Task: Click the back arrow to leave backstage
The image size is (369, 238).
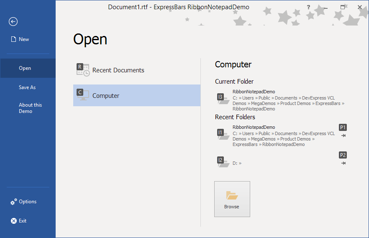Action: pos(13,22)
